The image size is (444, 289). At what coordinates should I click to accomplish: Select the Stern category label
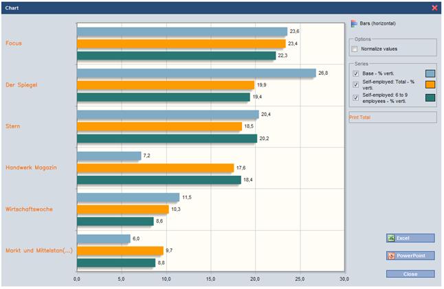click(x=13, y=126)
